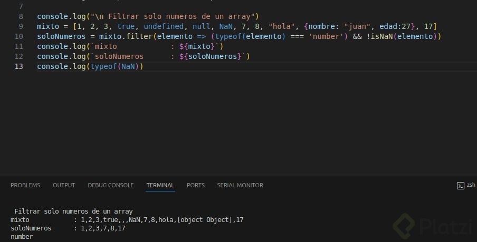Click line number 9 in gutter
The height and width of the screenshot is (242, 477).
[21, 26]
